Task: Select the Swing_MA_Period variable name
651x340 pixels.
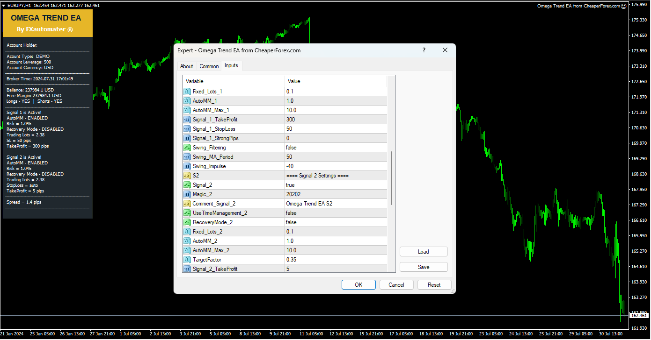Action: pyautogui.click(x=213, y=157)
